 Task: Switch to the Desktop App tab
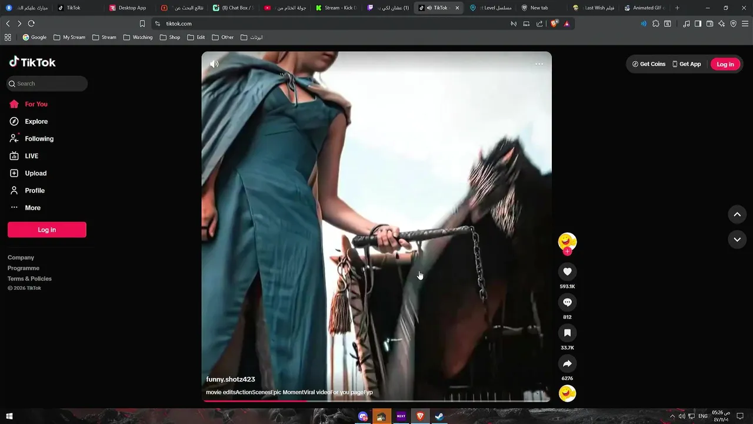click(128, 8)
